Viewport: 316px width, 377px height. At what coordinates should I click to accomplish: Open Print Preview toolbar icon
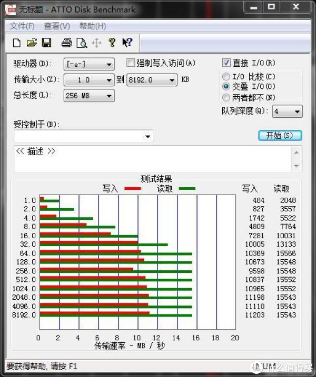(82, 43)
